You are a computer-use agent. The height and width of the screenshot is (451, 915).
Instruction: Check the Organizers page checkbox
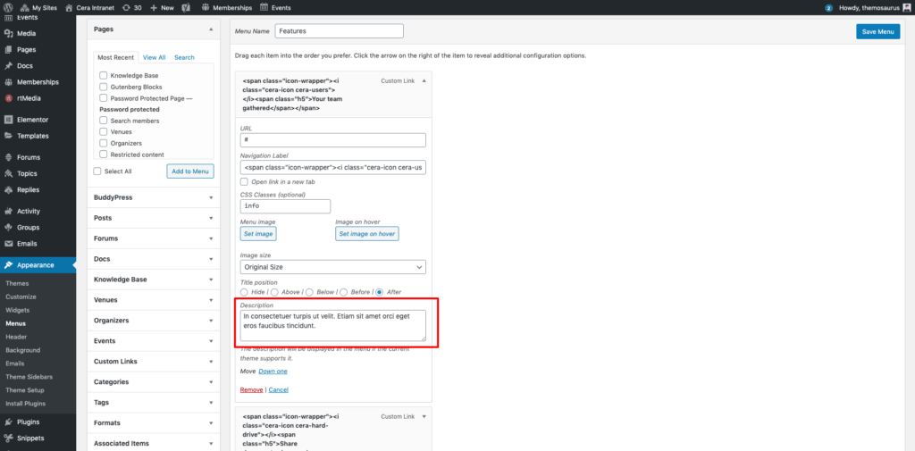click(104, 143)
